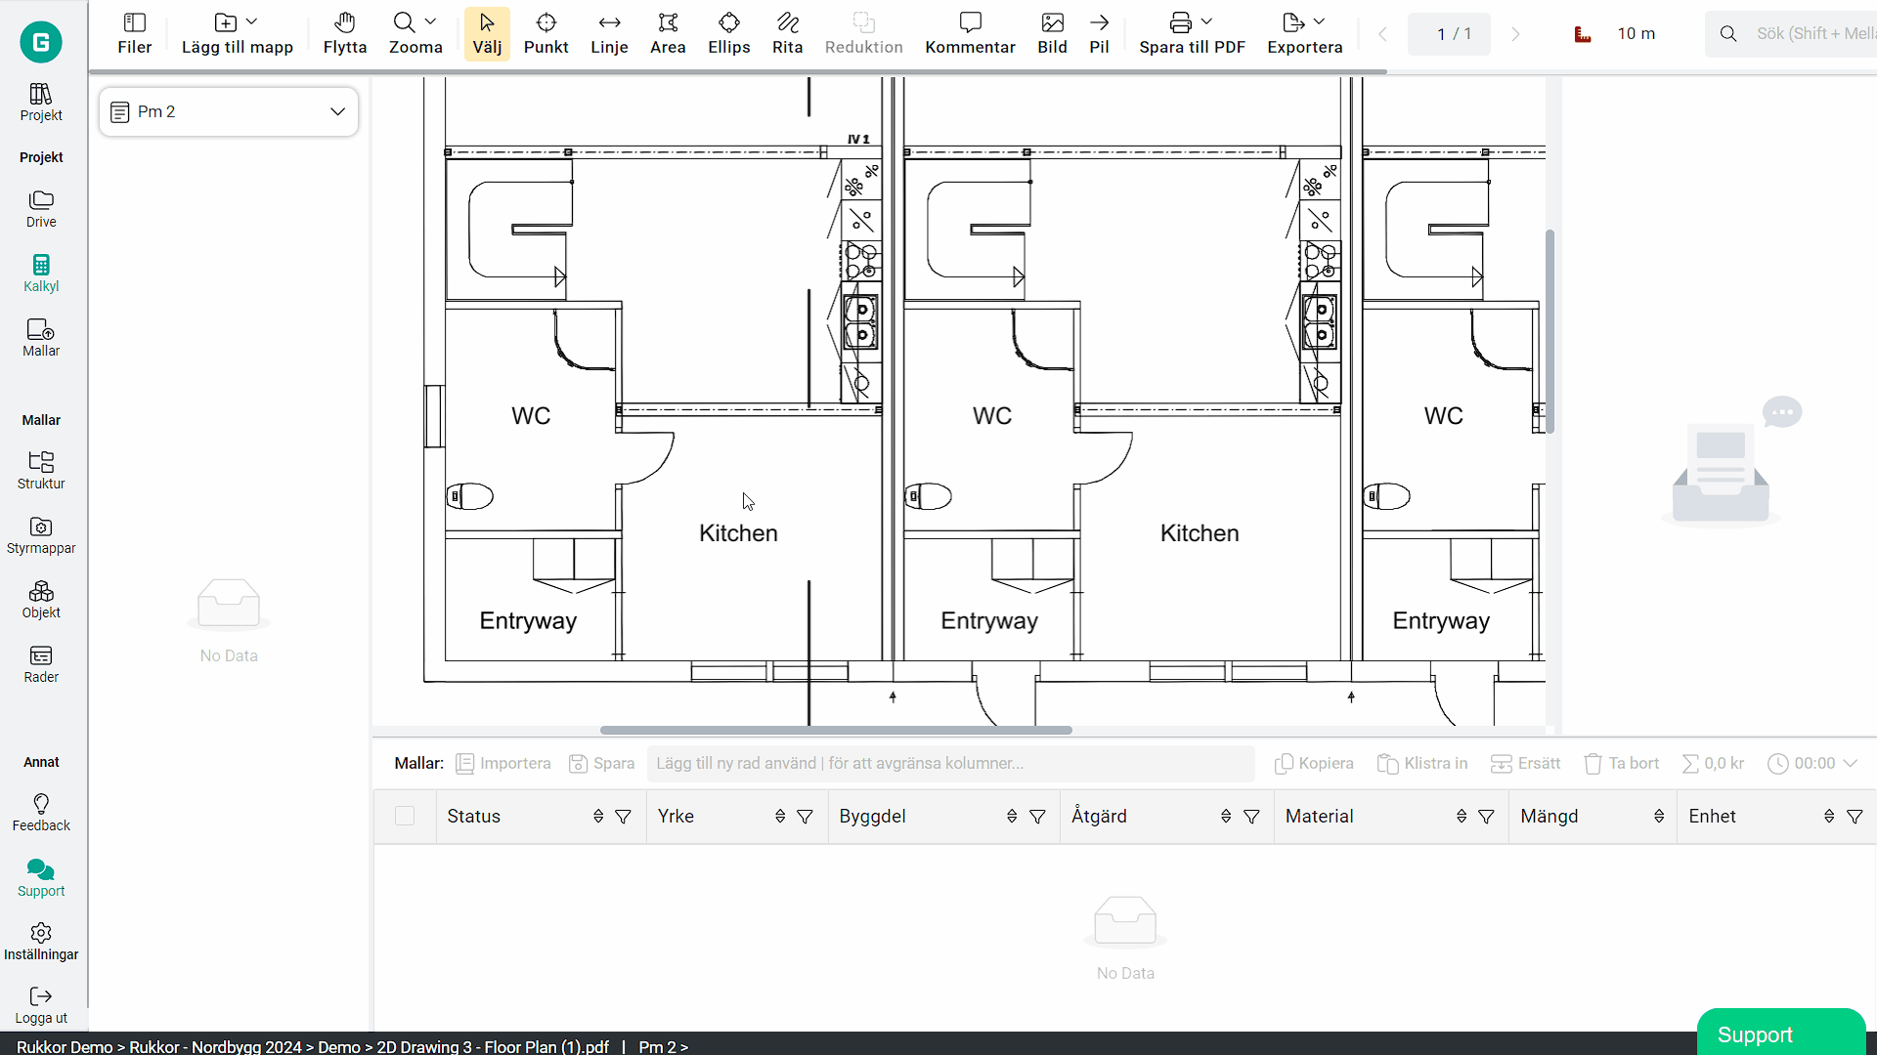1877x1055 pixels.
Task: Click the green G account avatar
Action: 41,42
